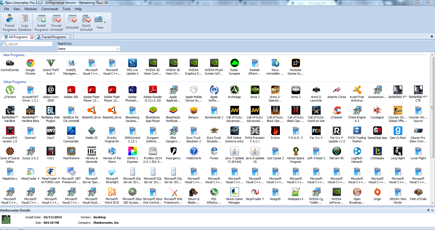This screenshot has height=230, width=435.
Task: Click the Uninstall toolbar button
Action: tap(72, 22)
